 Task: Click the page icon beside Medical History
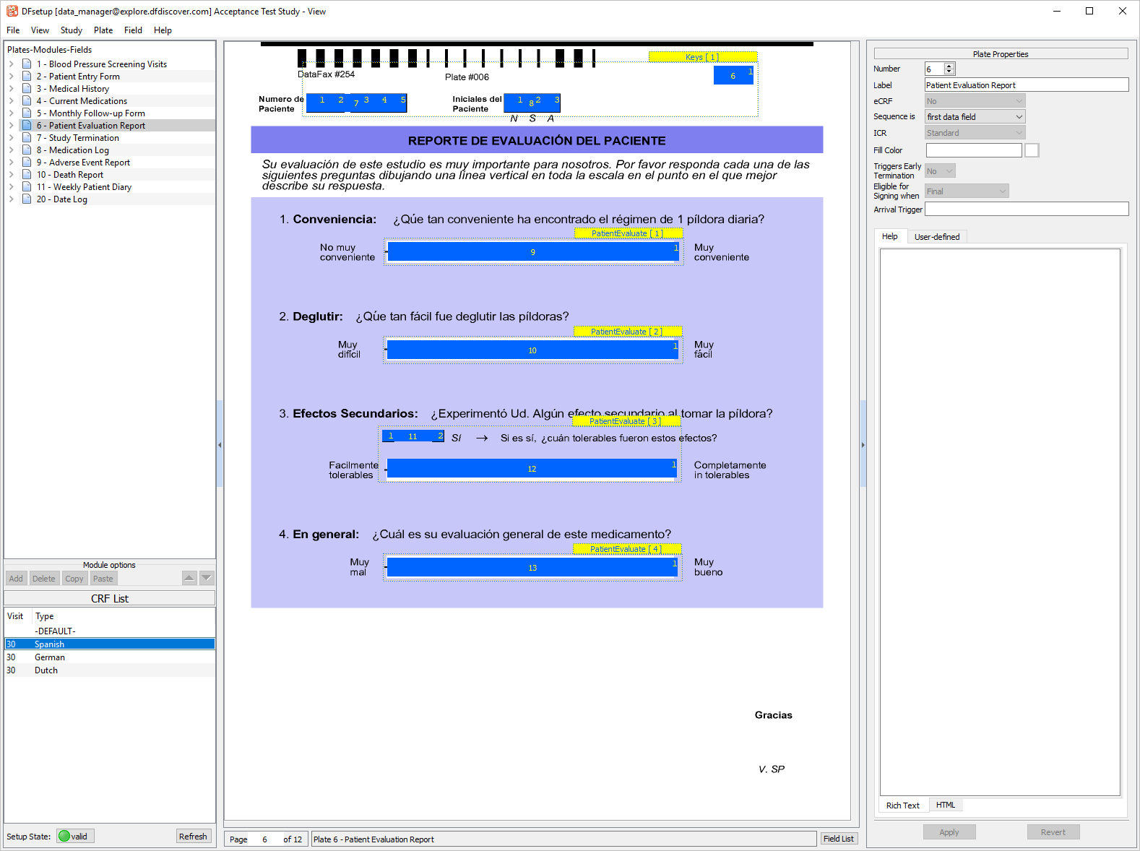pos(27,89)
